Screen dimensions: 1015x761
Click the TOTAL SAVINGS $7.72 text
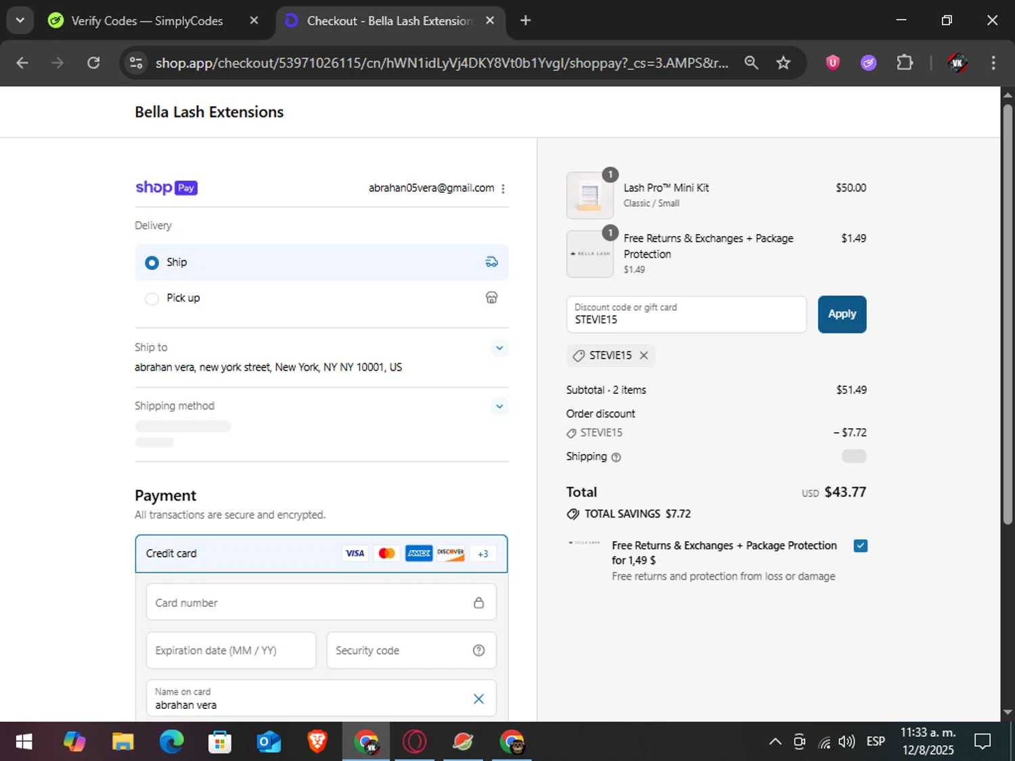pos(637,514)
